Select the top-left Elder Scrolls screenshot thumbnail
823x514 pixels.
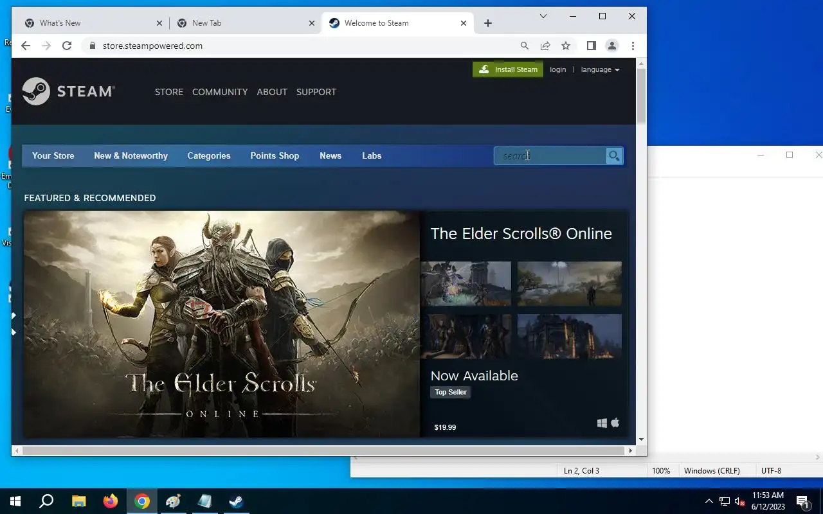[x=466, y=283]
